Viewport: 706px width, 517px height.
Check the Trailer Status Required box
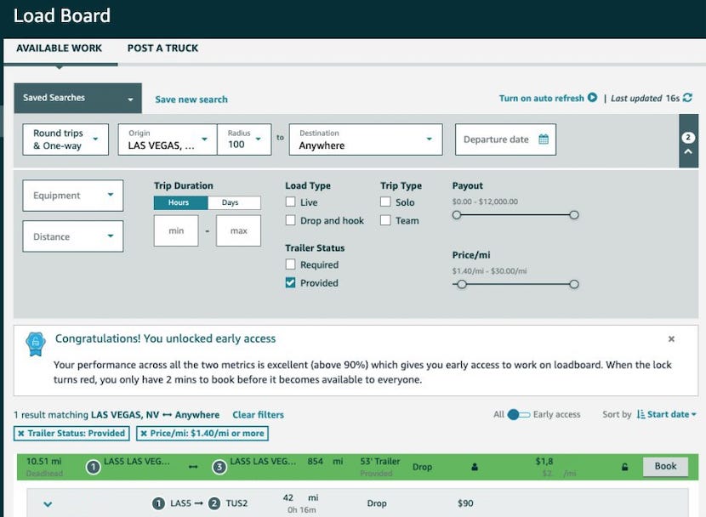290,264
